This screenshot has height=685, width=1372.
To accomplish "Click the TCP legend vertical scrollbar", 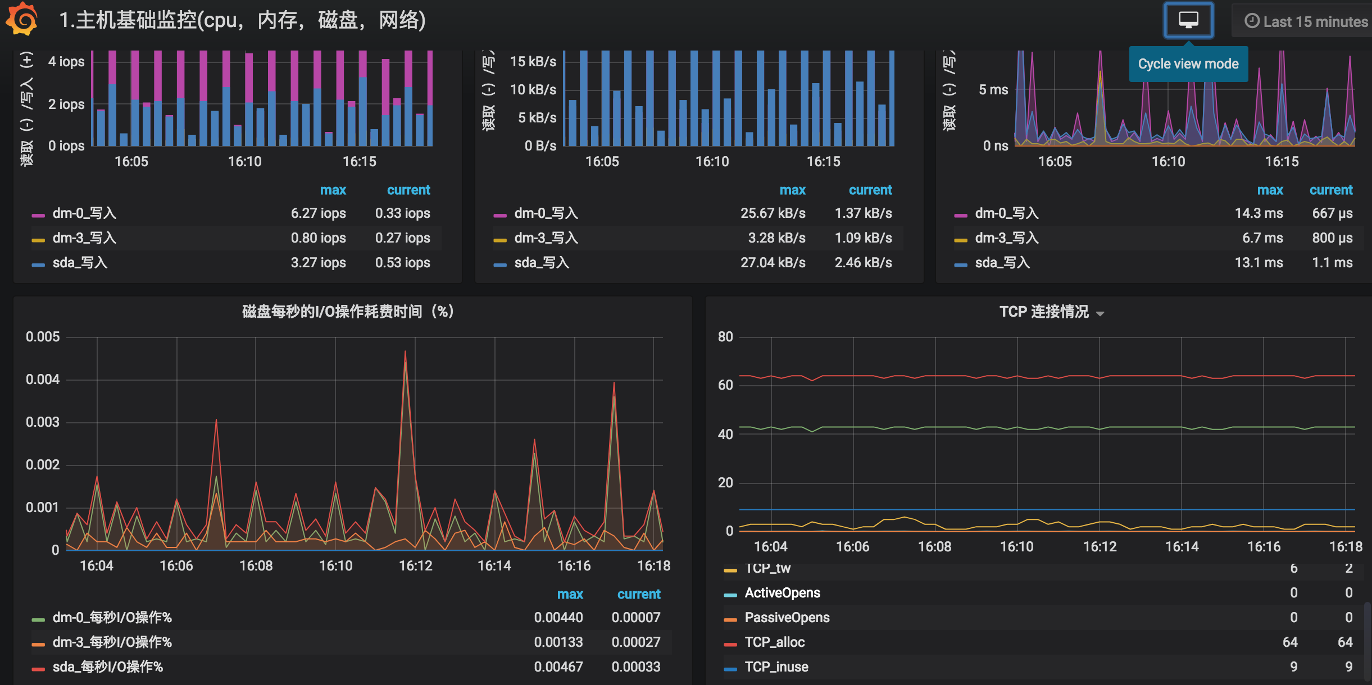I will [1368, 641].
